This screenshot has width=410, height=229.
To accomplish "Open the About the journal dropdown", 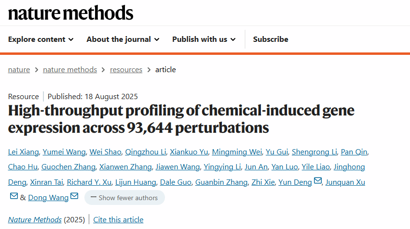I will 123,39.
